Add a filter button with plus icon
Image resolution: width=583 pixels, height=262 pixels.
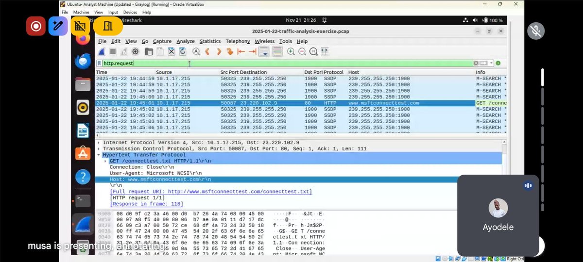coord(498,63)
